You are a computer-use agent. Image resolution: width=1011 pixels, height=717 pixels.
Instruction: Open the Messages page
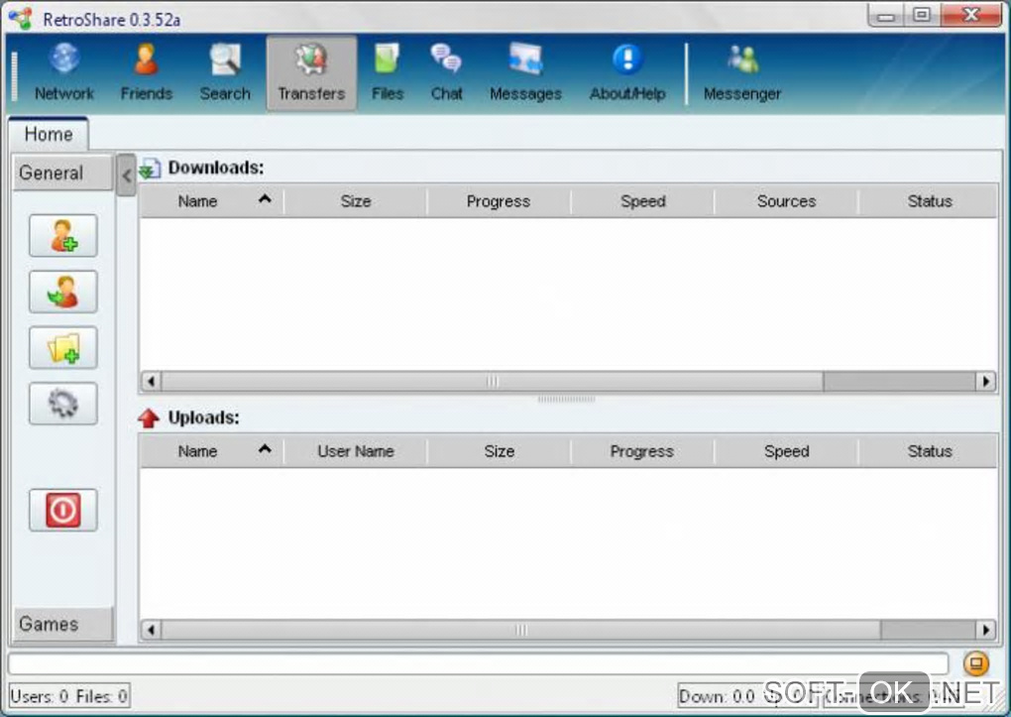coord(525,73)
